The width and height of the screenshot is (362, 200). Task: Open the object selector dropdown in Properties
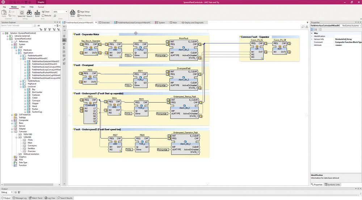tap(361, 26)
